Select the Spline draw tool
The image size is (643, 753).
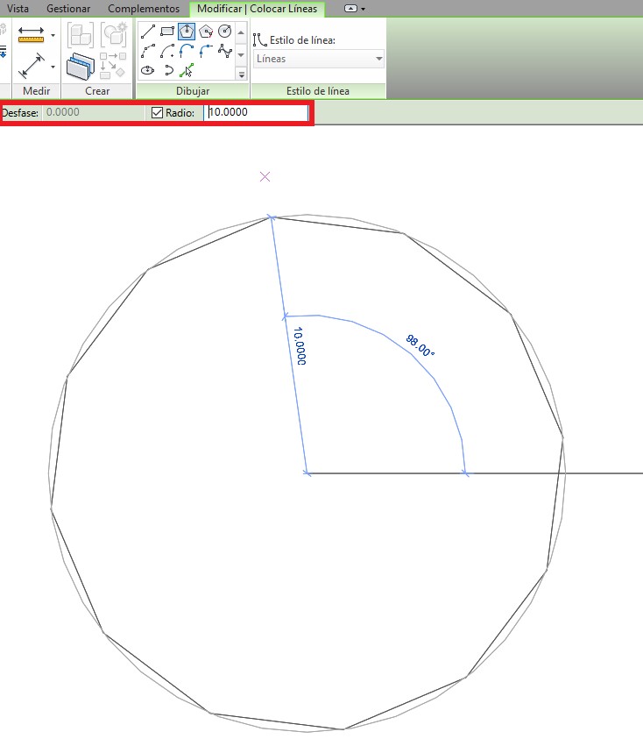click(225, 51)
